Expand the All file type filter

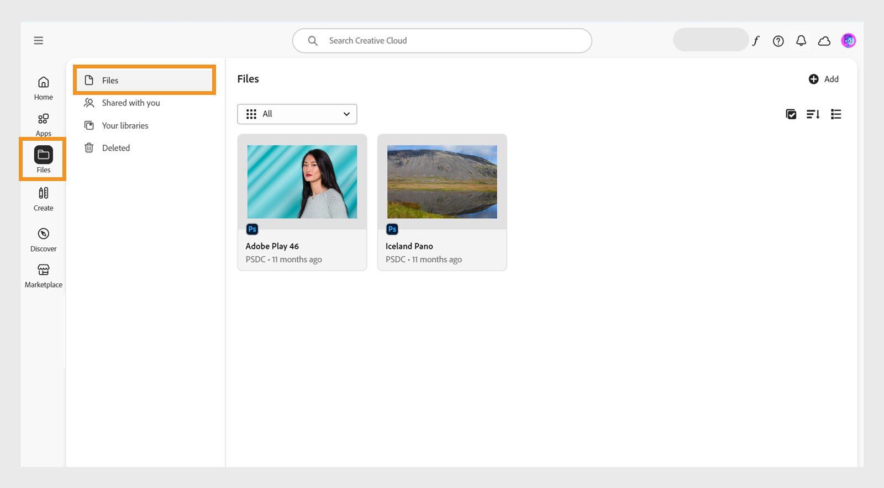tap(297, 114)
